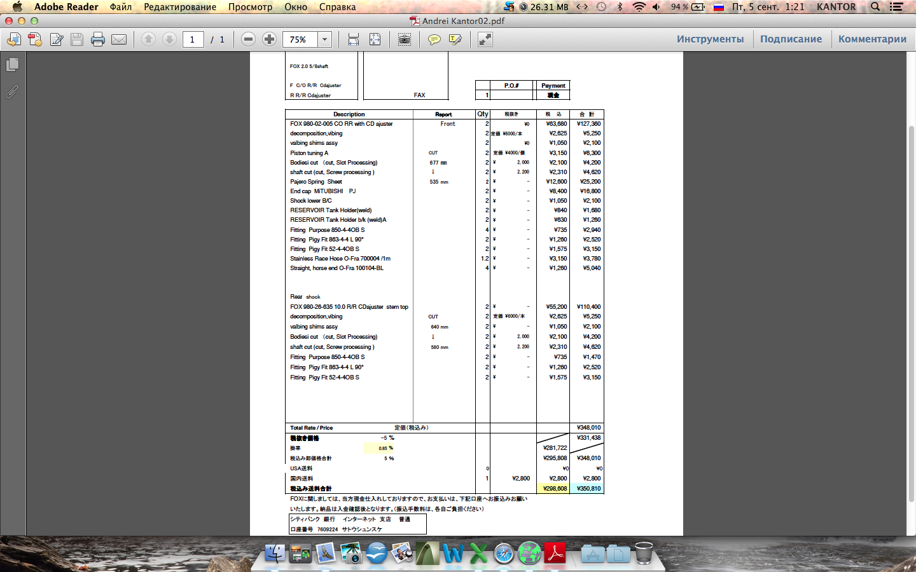Open the Редактирование menu
This screenshot has height=572, width=916.
pyautogui.click(x=180, y=7)
